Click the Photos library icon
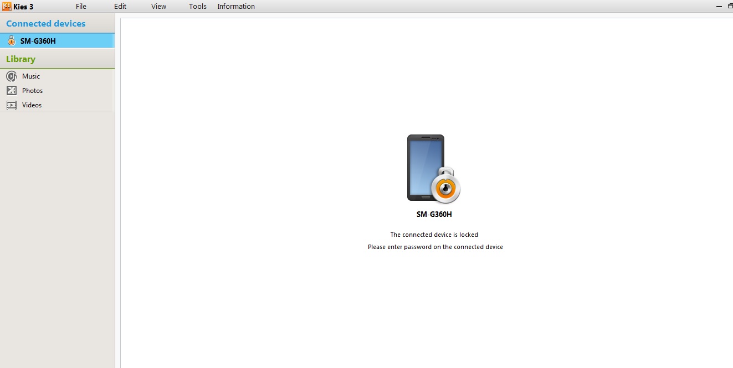This screenshot has width=733, height=368. [x=11, y=91]
